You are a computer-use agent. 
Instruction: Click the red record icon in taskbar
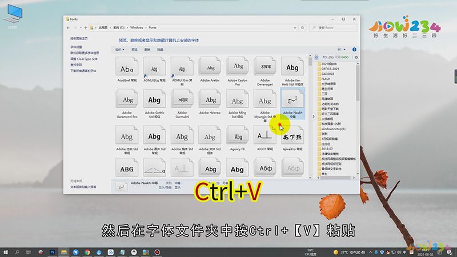(157, 252)
